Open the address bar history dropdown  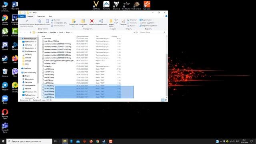(x=134, y=32)
